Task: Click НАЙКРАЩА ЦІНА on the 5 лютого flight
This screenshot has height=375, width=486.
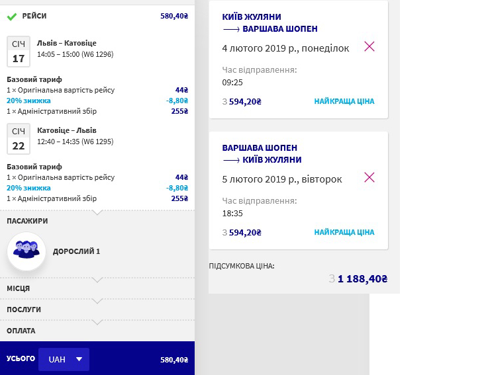Action: tap(344, 232)
